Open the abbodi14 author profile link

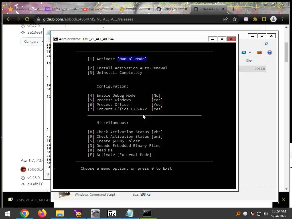pyautogui.click(x=35, y=169)
